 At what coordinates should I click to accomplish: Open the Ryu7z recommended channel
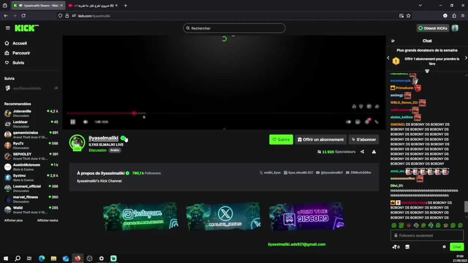[x=31, y=145]
